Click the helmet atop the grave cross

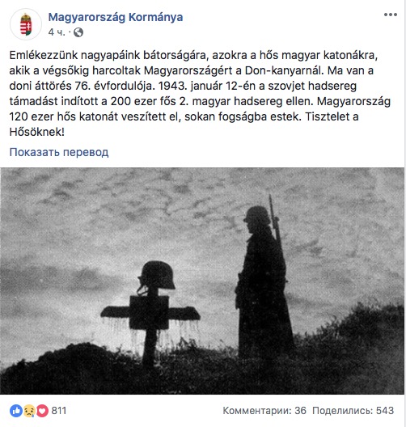(156, 277)
